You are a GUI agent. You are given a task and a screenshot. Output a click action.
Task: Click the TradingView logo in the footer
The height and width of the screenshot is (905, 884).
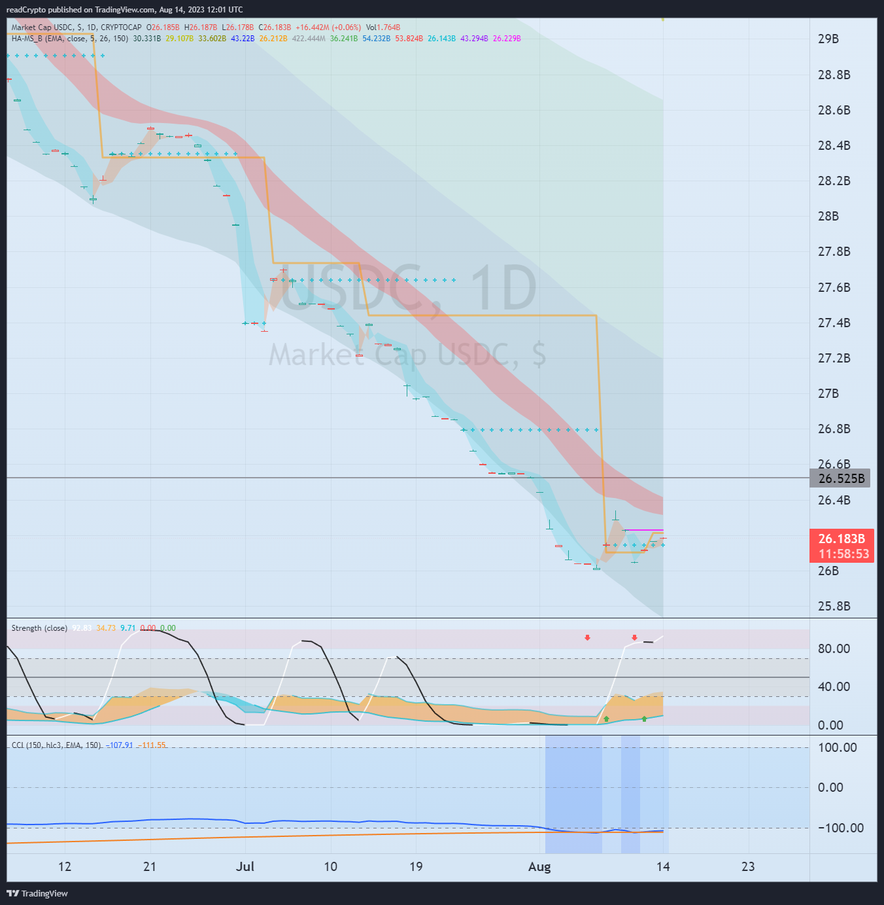point(37,893)
